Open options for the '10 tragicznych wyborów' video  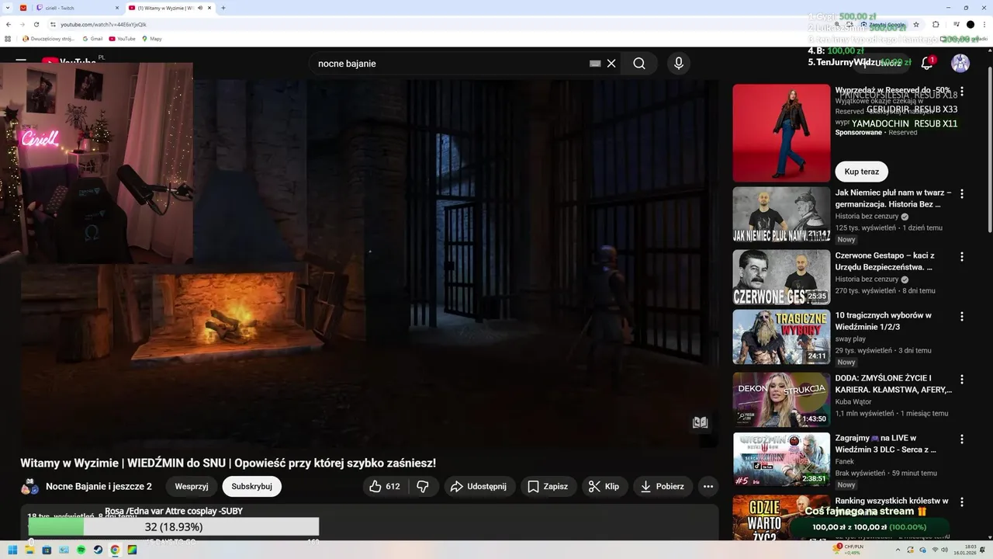coord(962,317)
